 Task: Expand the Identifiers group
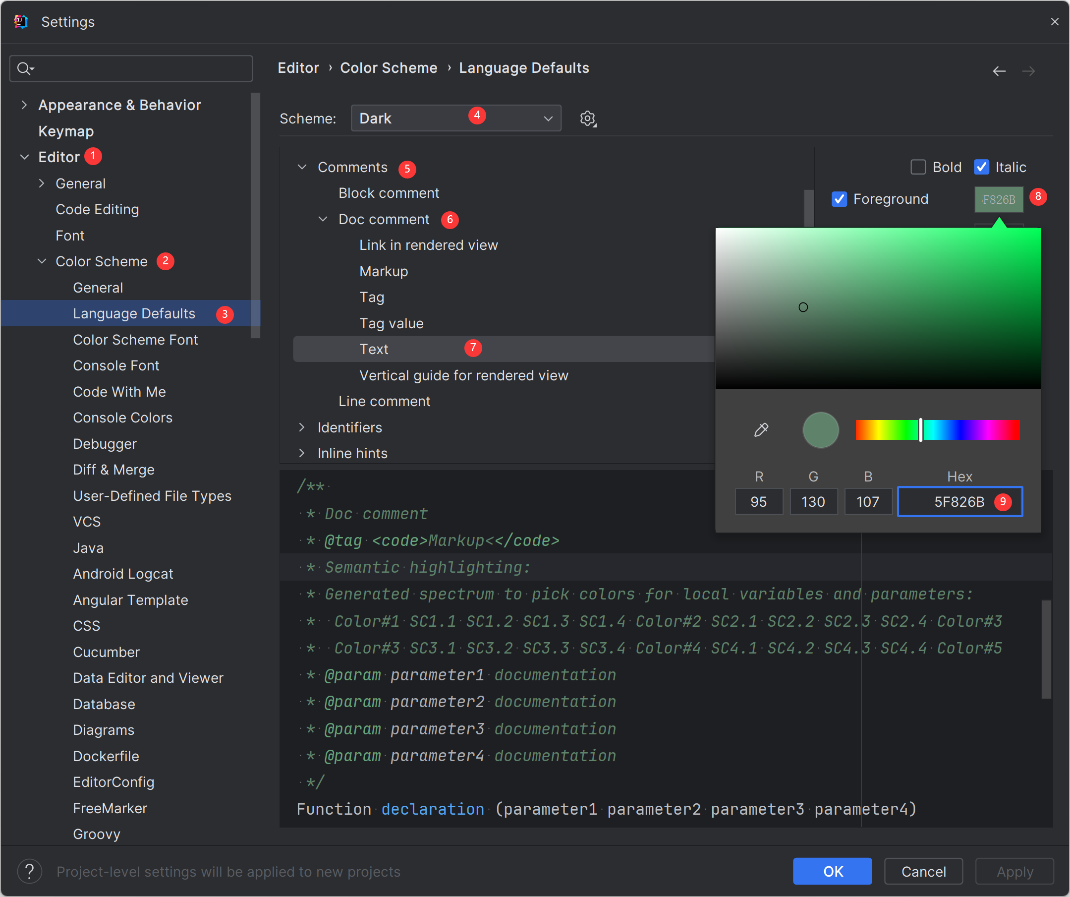(302, 427)
